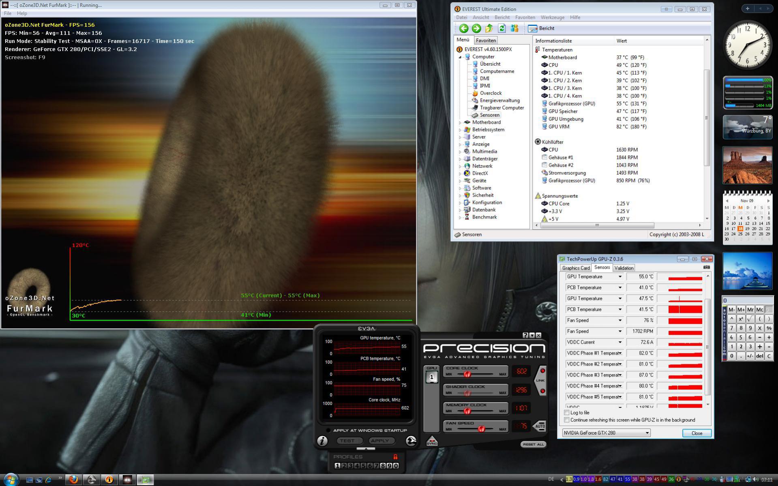The width and height of the screenshot is (778, 486).
Task: Click the calculator gadget display field
Action: click(x=748, y=300)
